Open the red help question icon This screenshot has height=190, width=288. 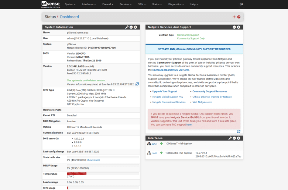click(239, 17)
